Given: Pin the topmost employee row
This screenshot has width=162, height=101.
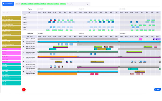Looking at the screenshot, I should (23, 39).
